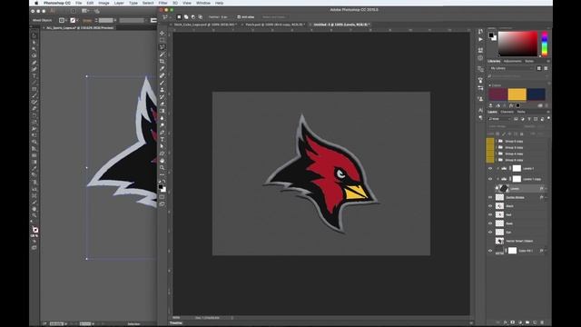
Task: Open the Timeline panel at bottom
Action: click(x=175, y=323)
